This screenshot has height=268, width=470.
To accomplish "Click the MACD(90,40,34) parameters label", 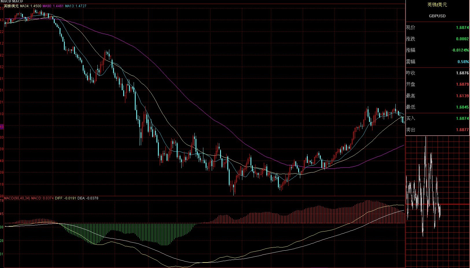I will pos(17,198).
